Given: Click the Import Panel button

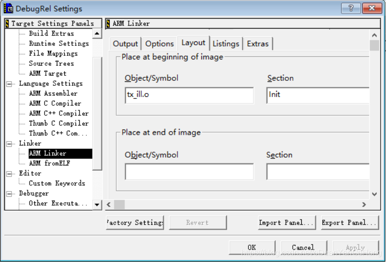Looking at the screenshot, I should pyautogui.click(x=287, y=223).
